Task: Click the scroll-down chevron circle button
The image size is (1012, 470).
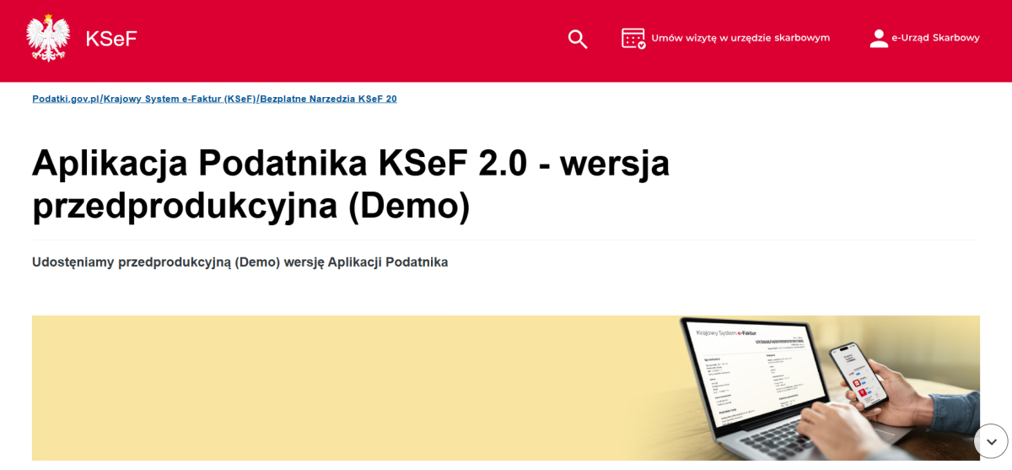Action: (x=991, y=441)
